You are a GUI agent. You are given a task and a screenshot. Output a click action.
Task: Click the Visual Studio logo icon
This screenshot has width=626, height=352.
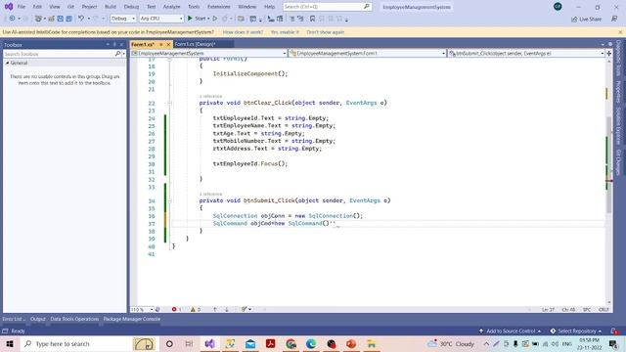9,7
